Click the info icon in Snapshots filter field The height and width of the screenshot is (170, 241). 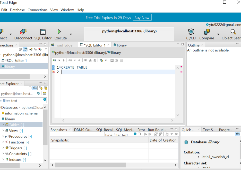[135, 134]
